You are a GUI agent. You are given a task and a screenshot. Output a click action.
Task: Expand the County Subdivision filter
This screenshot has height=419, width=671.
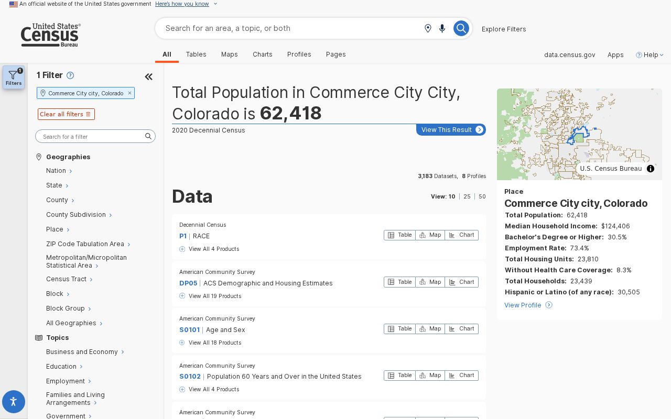[79, 215]
